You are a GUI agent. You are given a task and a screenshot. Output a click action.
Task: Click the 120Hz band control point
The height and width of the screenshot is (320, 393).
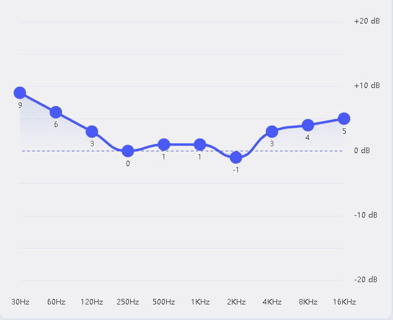[92, 131]
